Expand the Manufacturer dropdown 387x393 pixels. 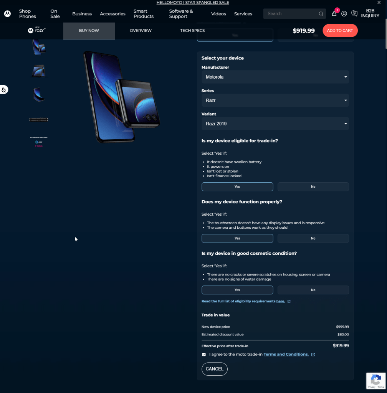pyautogui.click(x=275, y=77)
